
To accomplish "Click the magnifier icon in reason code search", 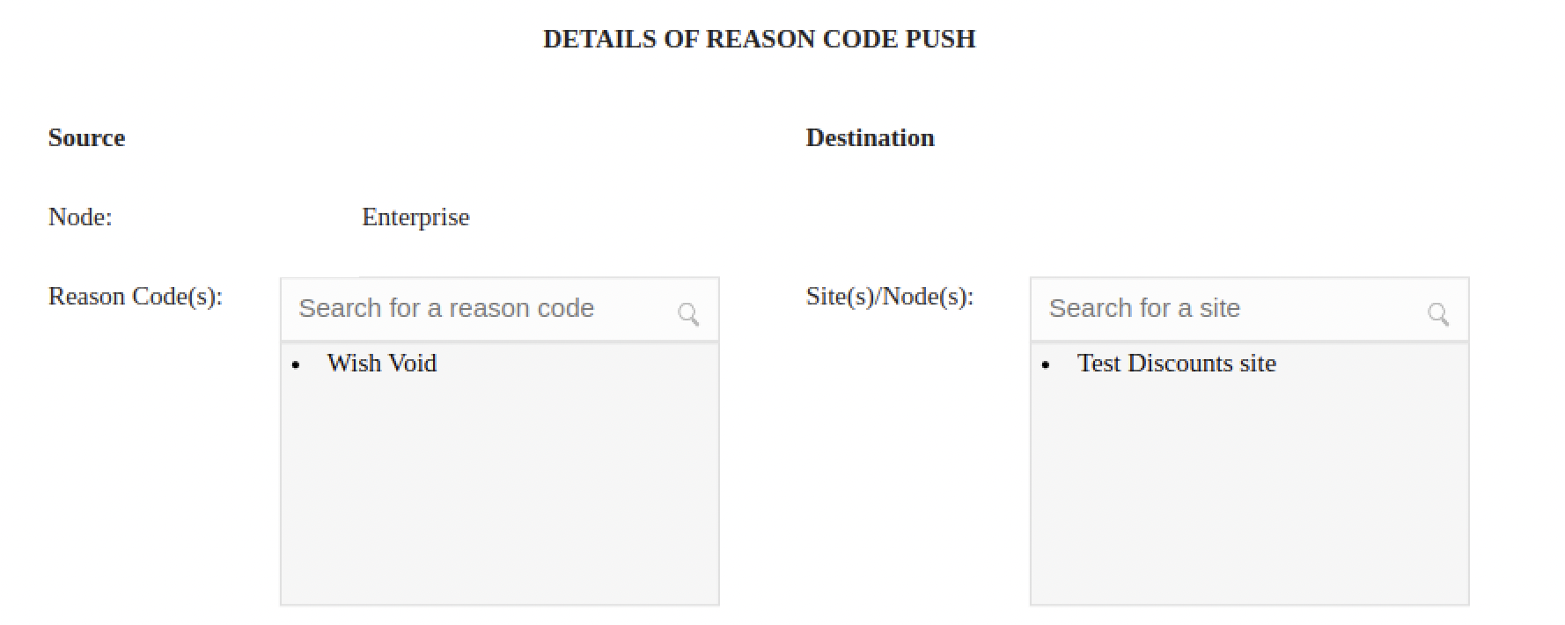I will (x=688, y=313).
